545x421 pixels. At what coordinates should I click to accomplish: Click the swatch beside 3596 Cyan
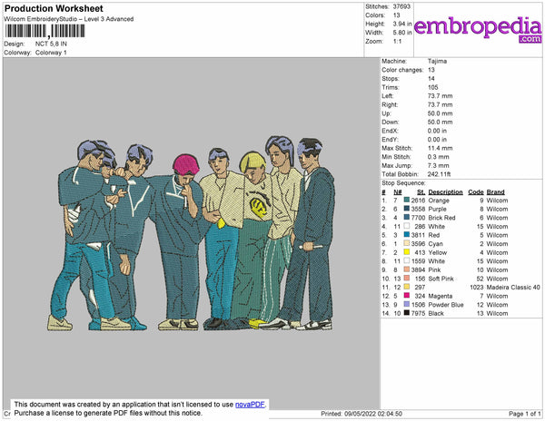407,244
